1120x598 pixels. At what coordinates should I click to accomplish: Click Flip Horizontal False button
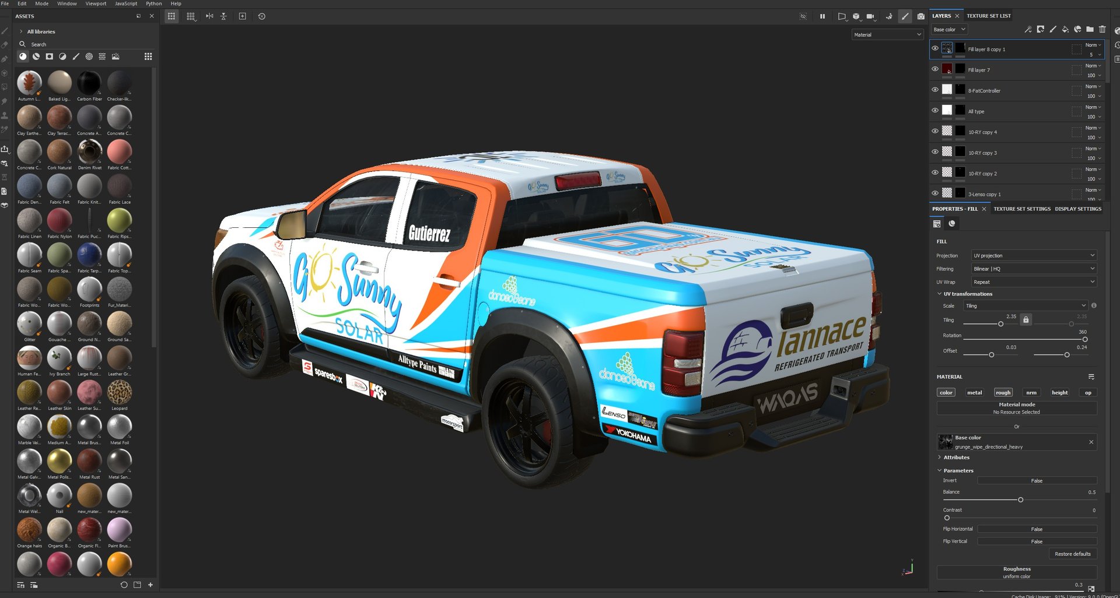pos(1037,529)
